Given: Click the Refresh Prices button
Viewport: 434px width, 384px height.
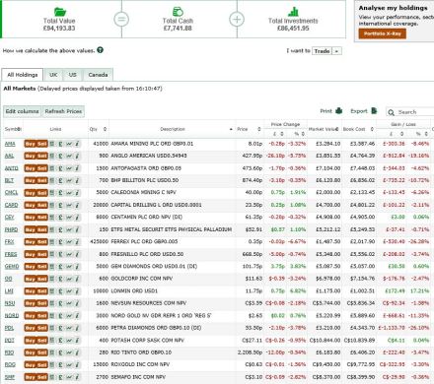Looking at the screenshot, I should [x=63, y=111].
